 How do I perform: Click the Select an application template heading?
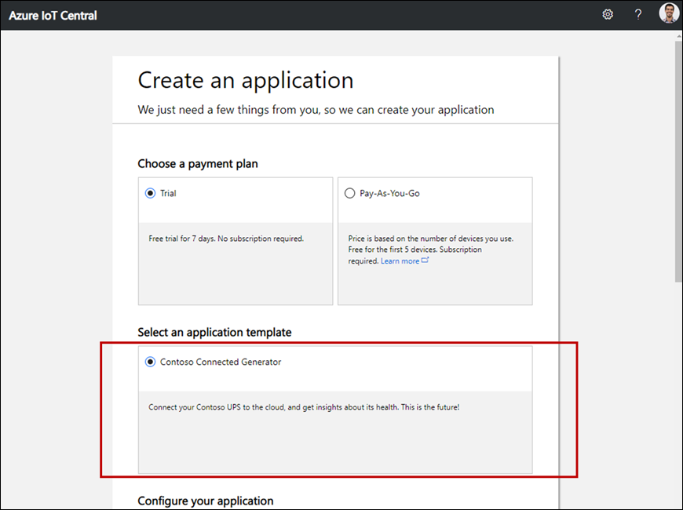click(214, 332)
